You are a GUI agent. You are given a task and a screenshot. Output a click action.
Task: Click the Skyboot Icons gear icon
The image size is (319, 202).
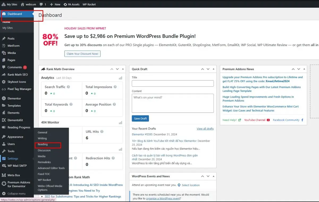(x=4, y=82)
